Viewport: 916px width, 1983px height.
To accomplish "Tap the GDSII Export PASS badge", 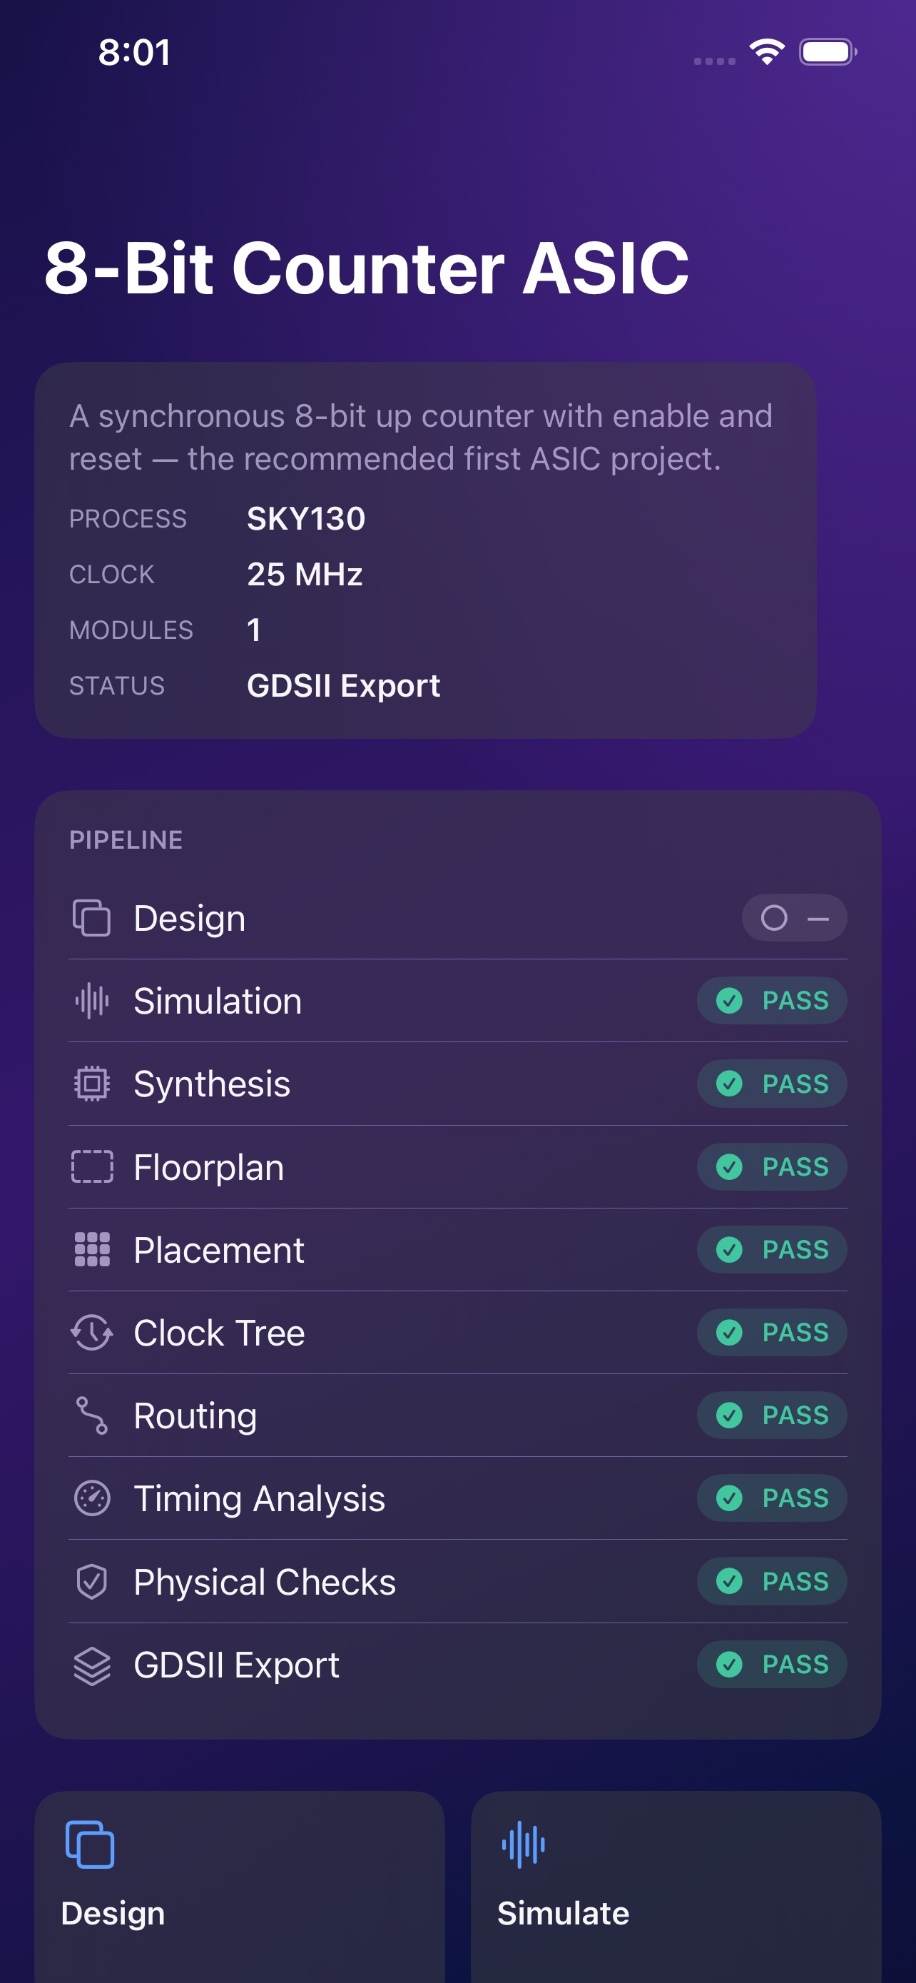I will (772, 1665).
